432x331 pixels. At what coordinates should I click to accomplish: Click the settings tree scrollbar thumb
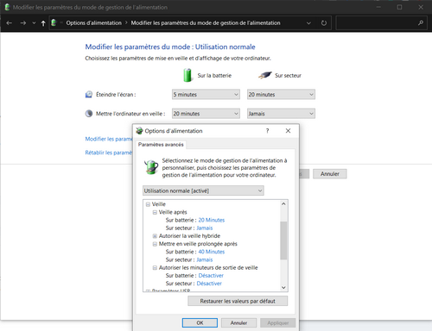click(x=283, y=240)
